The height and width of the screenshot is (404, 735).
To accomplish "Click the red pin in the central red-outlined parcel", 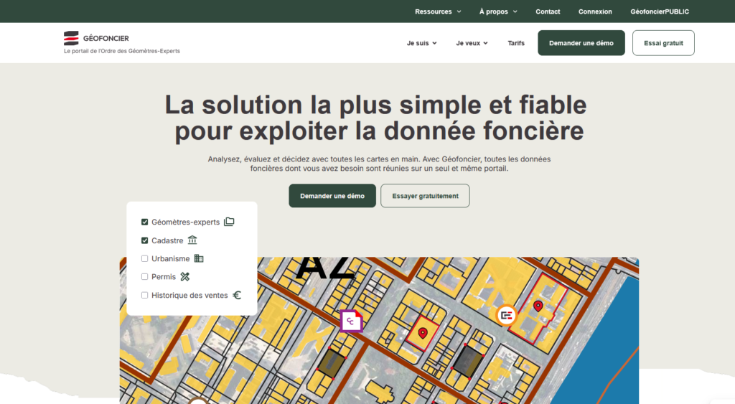I will (423, 333).
